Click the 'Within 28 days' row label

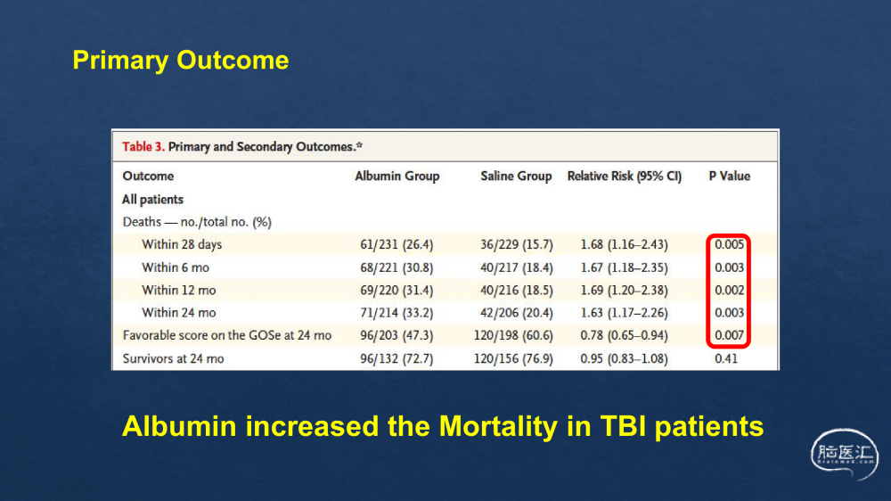pyautogui.click(x=182, y=244)
